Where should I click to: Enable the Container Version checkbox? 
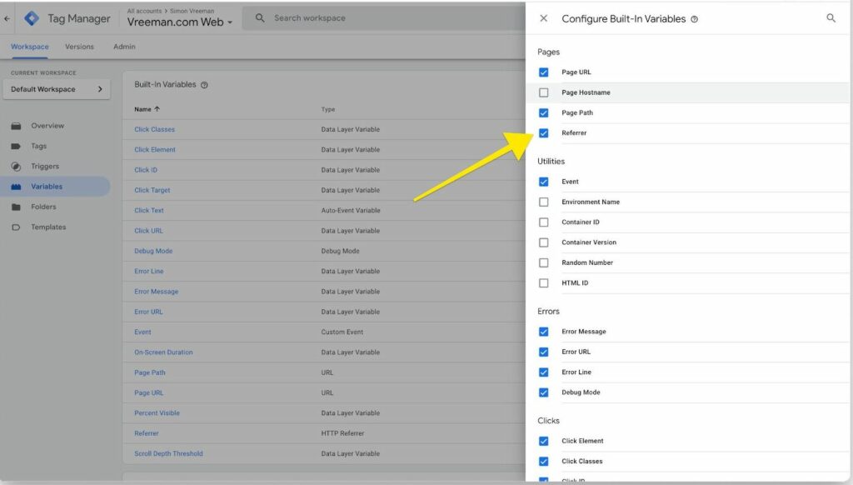pyautogui.click(x=543, y=242)
